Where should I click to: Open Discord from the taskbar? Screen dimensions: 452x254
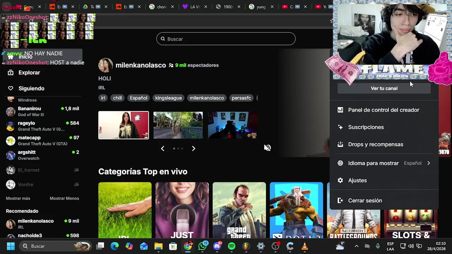(217, 246)
